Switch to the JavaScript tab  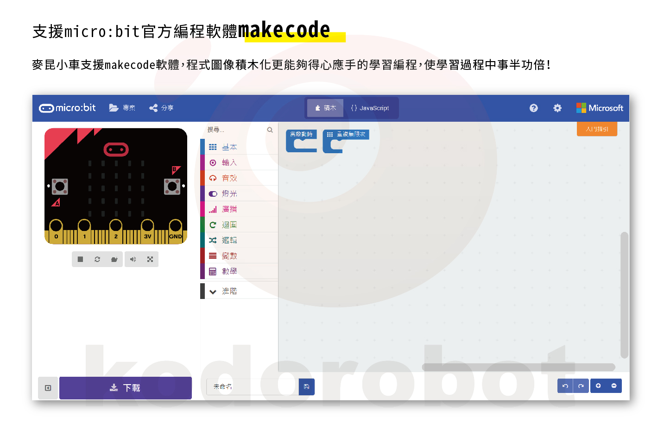click(x=370, y=108)
